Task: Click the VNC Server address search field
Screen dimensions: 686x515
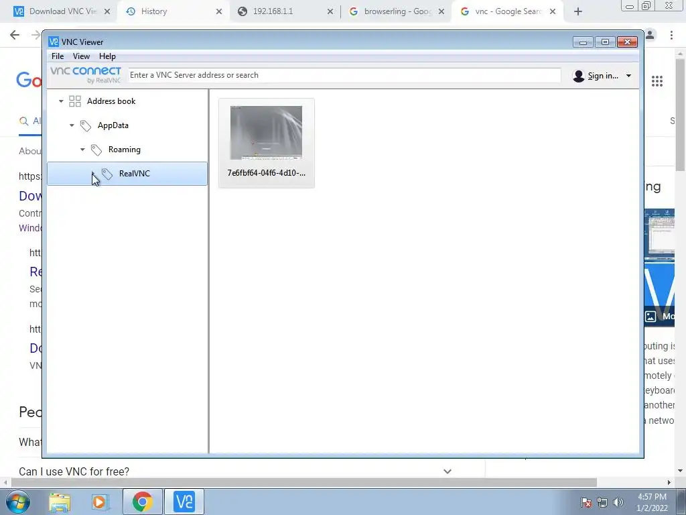Action: click(344, 75)
